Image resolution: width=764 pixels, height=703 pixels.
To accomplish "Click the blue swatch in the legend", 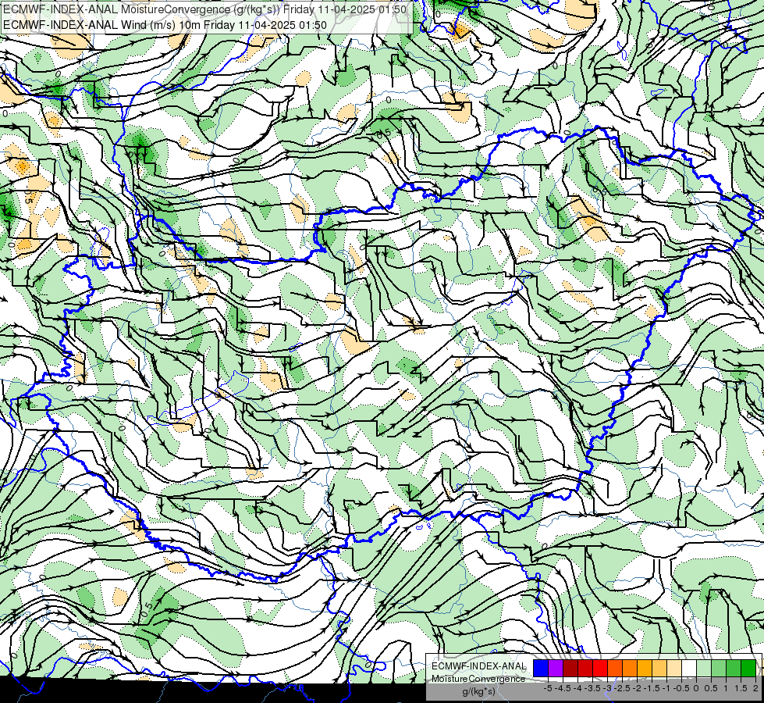I will 541,668.
